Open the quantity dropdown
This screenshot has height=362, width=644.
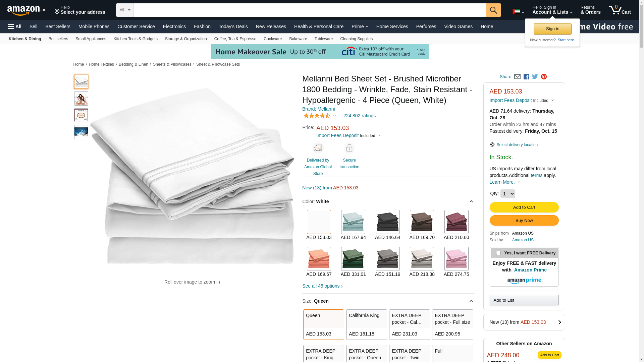(x=507, y=194)
